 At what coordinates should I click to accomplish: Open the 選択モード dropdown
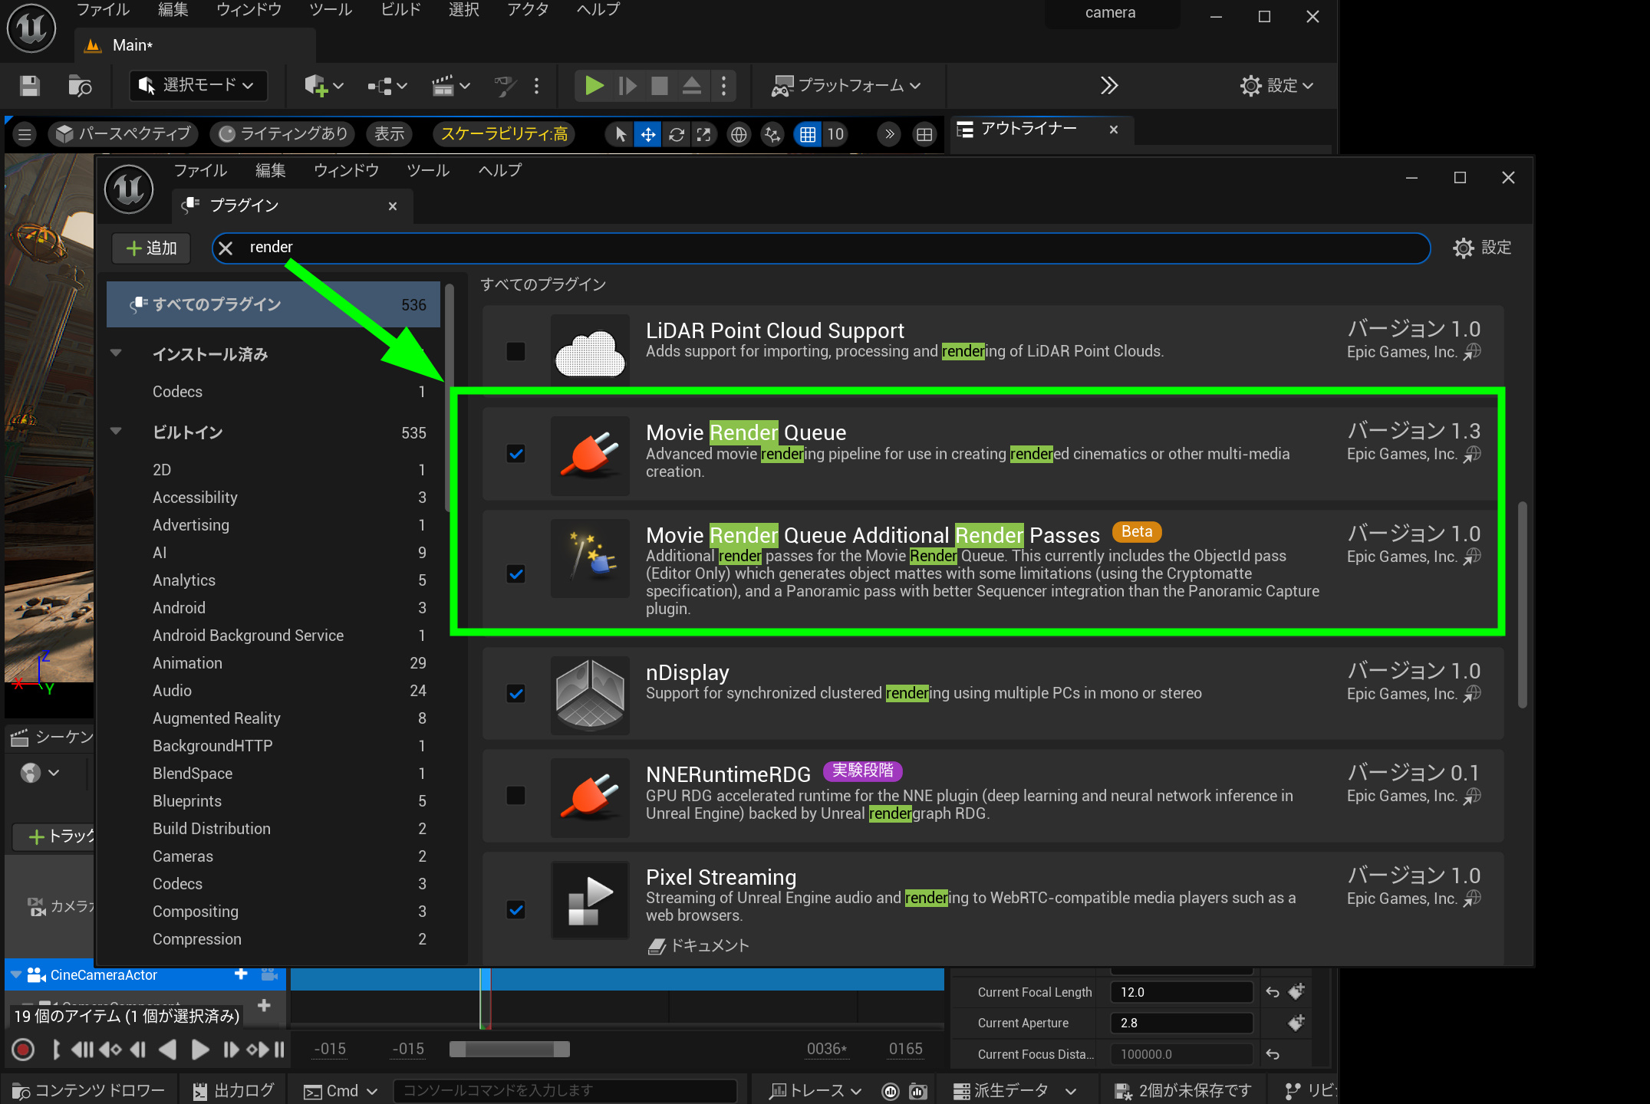199,85
